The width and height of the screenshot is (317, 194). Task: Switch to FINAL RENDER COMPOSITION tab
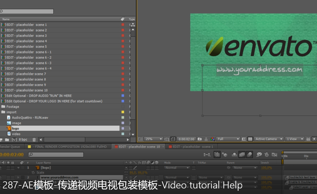click(68, 147)
